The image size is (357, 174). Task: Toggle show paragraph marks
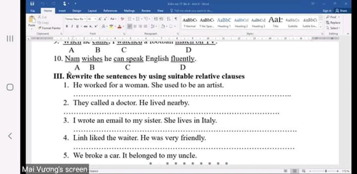click(176, 19)
